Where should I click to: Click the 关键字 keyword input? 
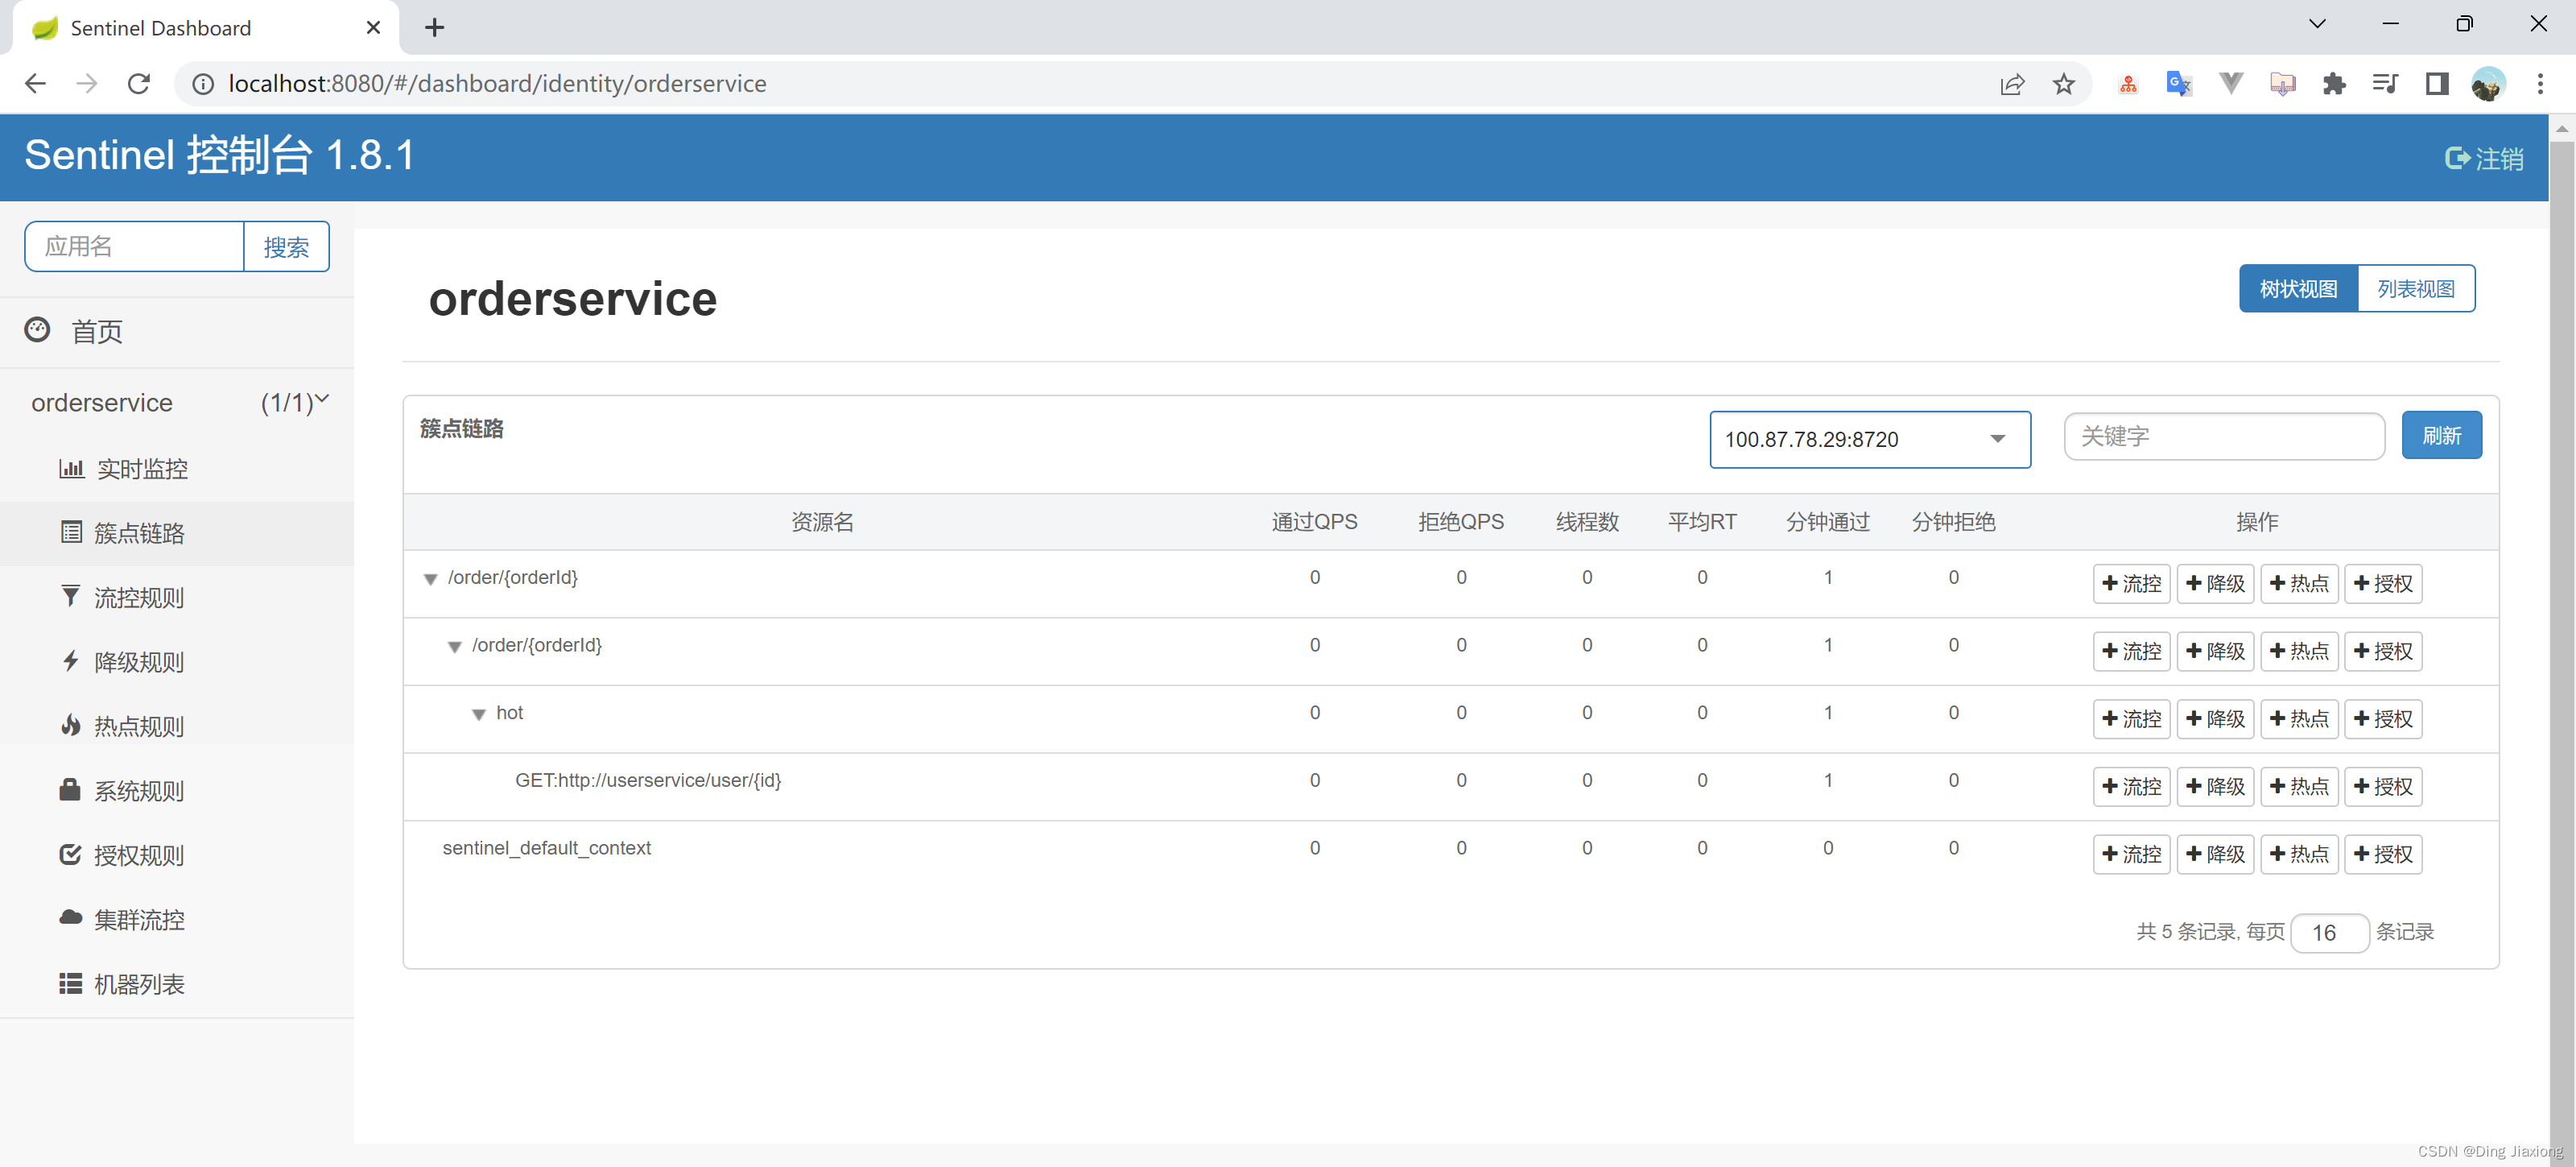coord(2224,437)
